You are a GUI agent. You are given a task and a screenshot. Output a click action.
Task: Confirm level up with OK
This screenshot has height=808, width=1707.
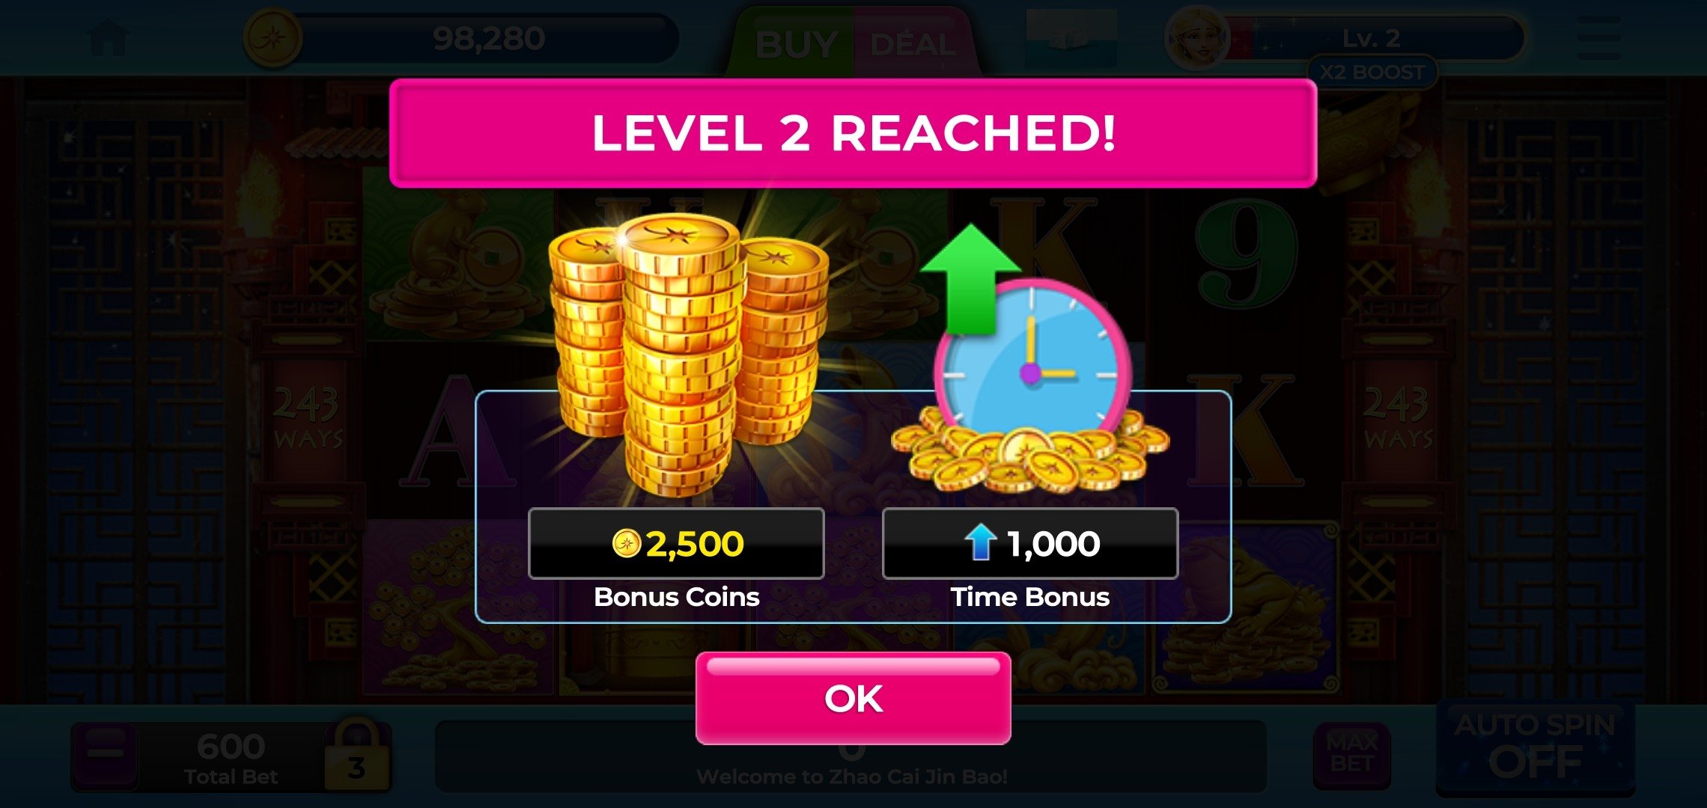click(x=853, y=699)
